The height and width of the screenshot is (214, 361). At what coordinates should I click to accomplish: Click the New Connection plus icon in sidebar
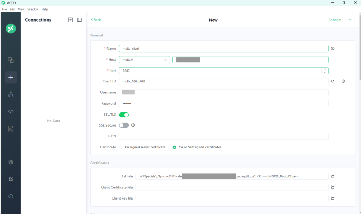[x=11, y=77]
